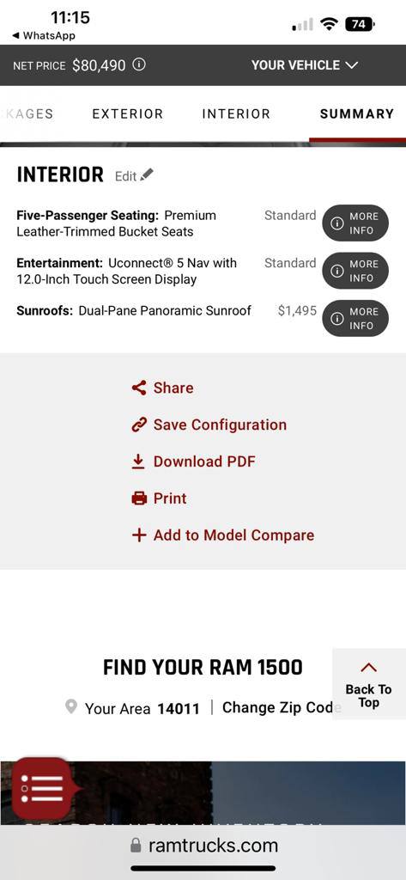Click the Save Configuration chain-link icon
Image resolution: width=406 pixels, height=880 pixels.
point(138,425)
